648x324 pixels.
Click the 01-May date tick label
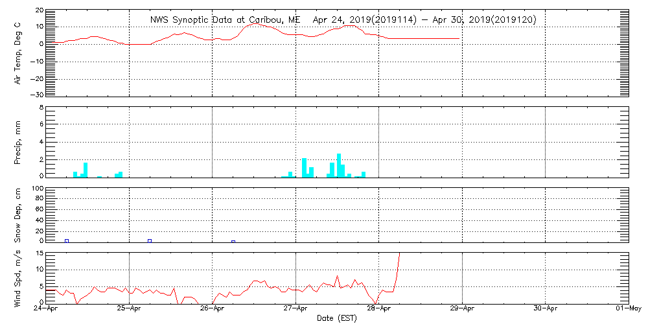coord(628,310)
